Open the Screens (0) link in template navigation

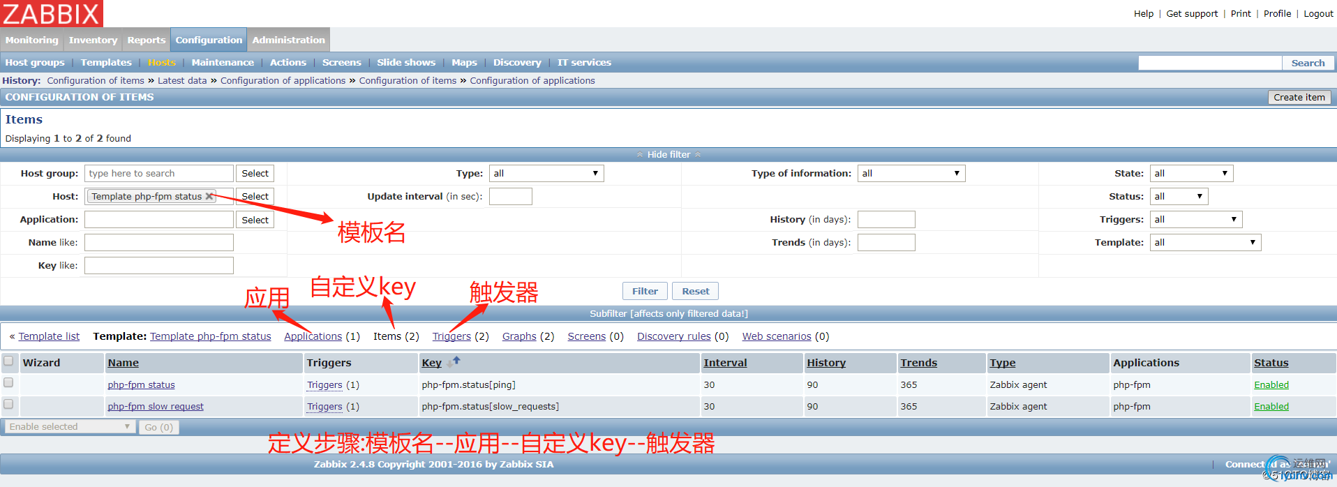[x=587, y=336]
